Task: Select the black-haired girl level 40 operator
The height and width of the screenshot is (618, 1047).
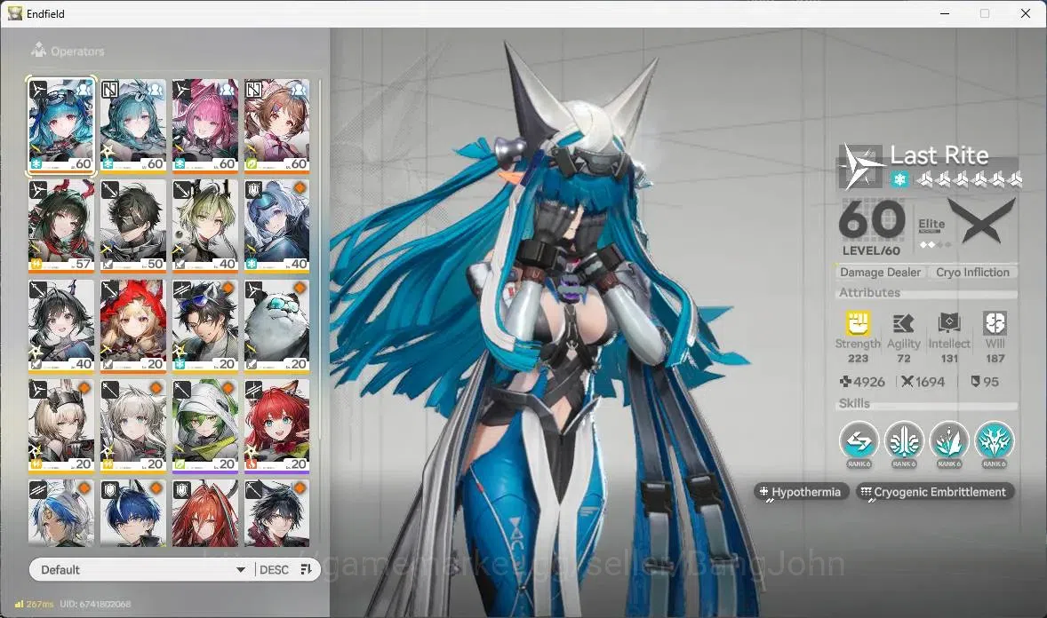Action: tap(60, 326)
